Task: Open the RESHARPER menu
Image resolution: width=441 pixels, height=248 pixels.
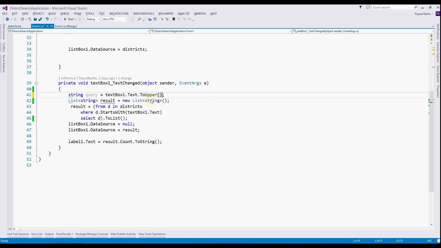Action: pyautogui.click(x=166, y=14)
